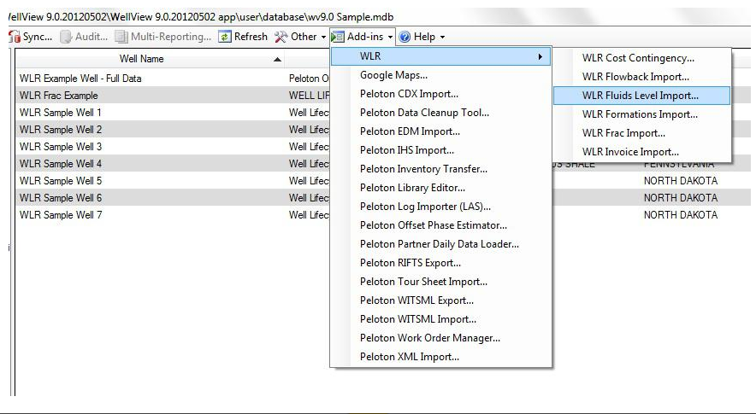Select row WLR Frac Example
This screenshot has width=756, height=414.
coord(173,96)
